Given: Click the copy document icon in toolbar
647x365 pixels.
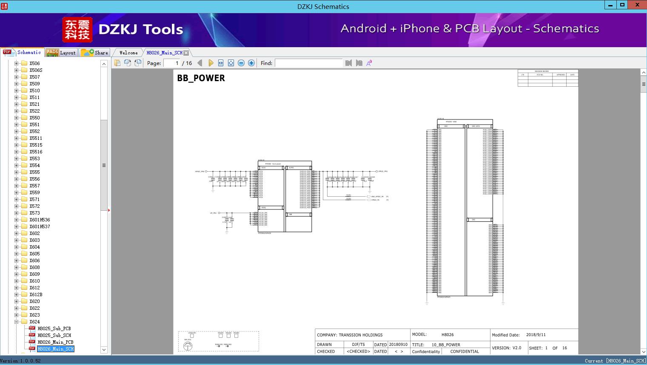Looking at the screenshot, I should 117,63.
